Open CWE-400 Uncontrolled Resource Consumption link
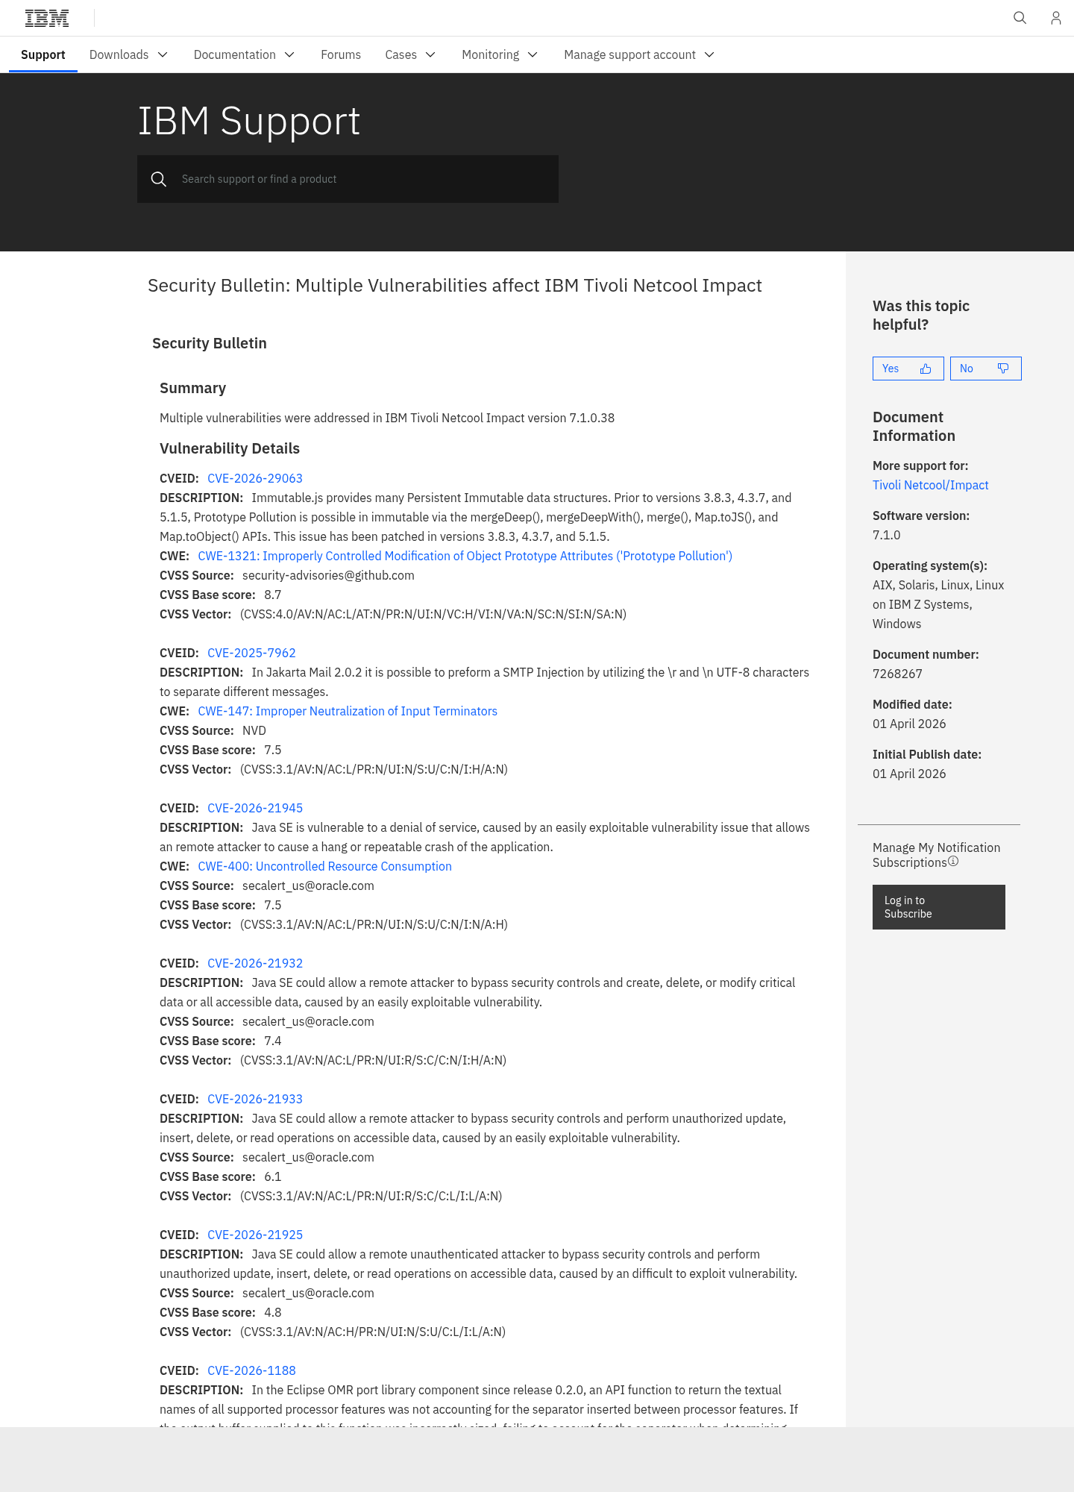Image resolution: width=1074 pixels, height=1492 pixels. coord(324,866)
